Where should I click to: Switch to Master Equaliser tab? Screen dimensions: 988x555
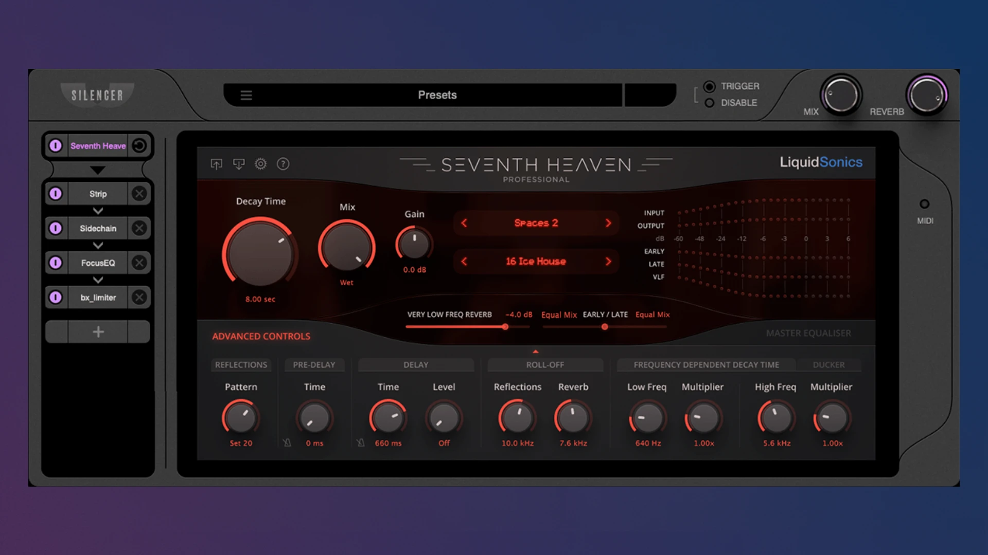(808, 333)
